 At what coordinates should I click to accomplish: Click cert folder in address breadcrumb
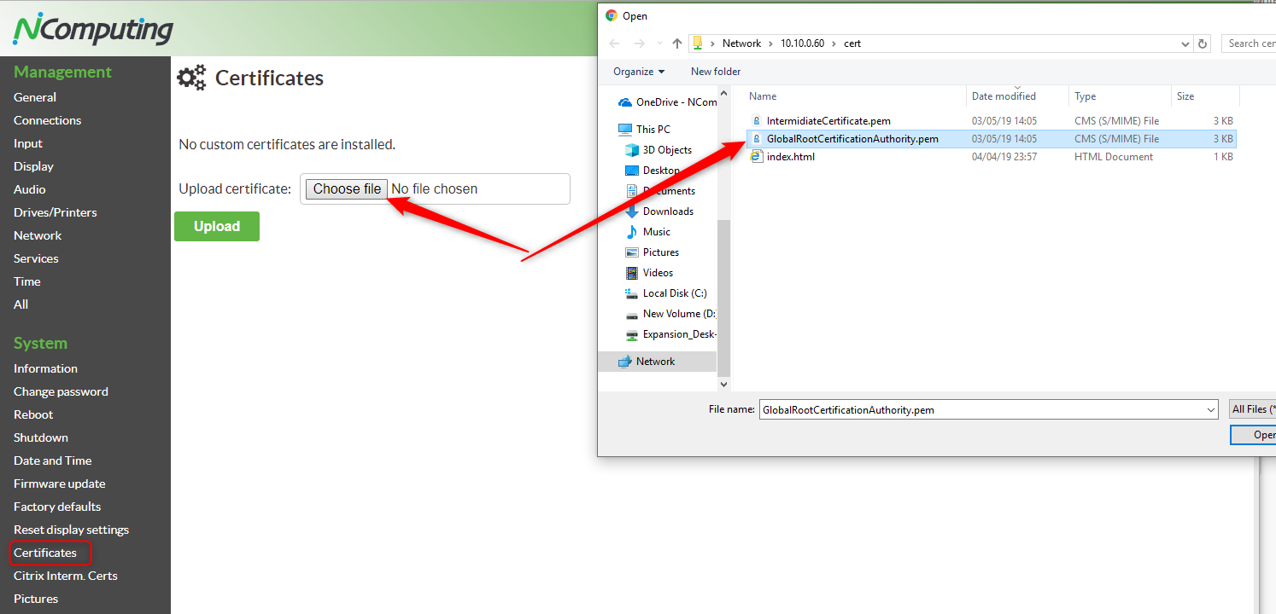pyautogui.click(x=852, y=43)
